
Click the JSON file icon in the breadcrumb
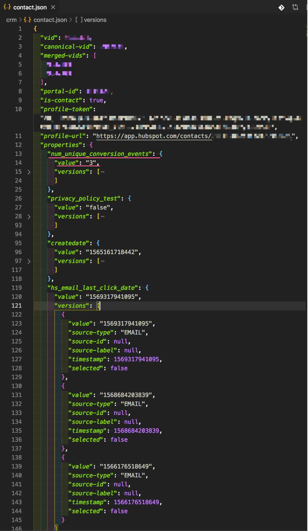(27, 20)
